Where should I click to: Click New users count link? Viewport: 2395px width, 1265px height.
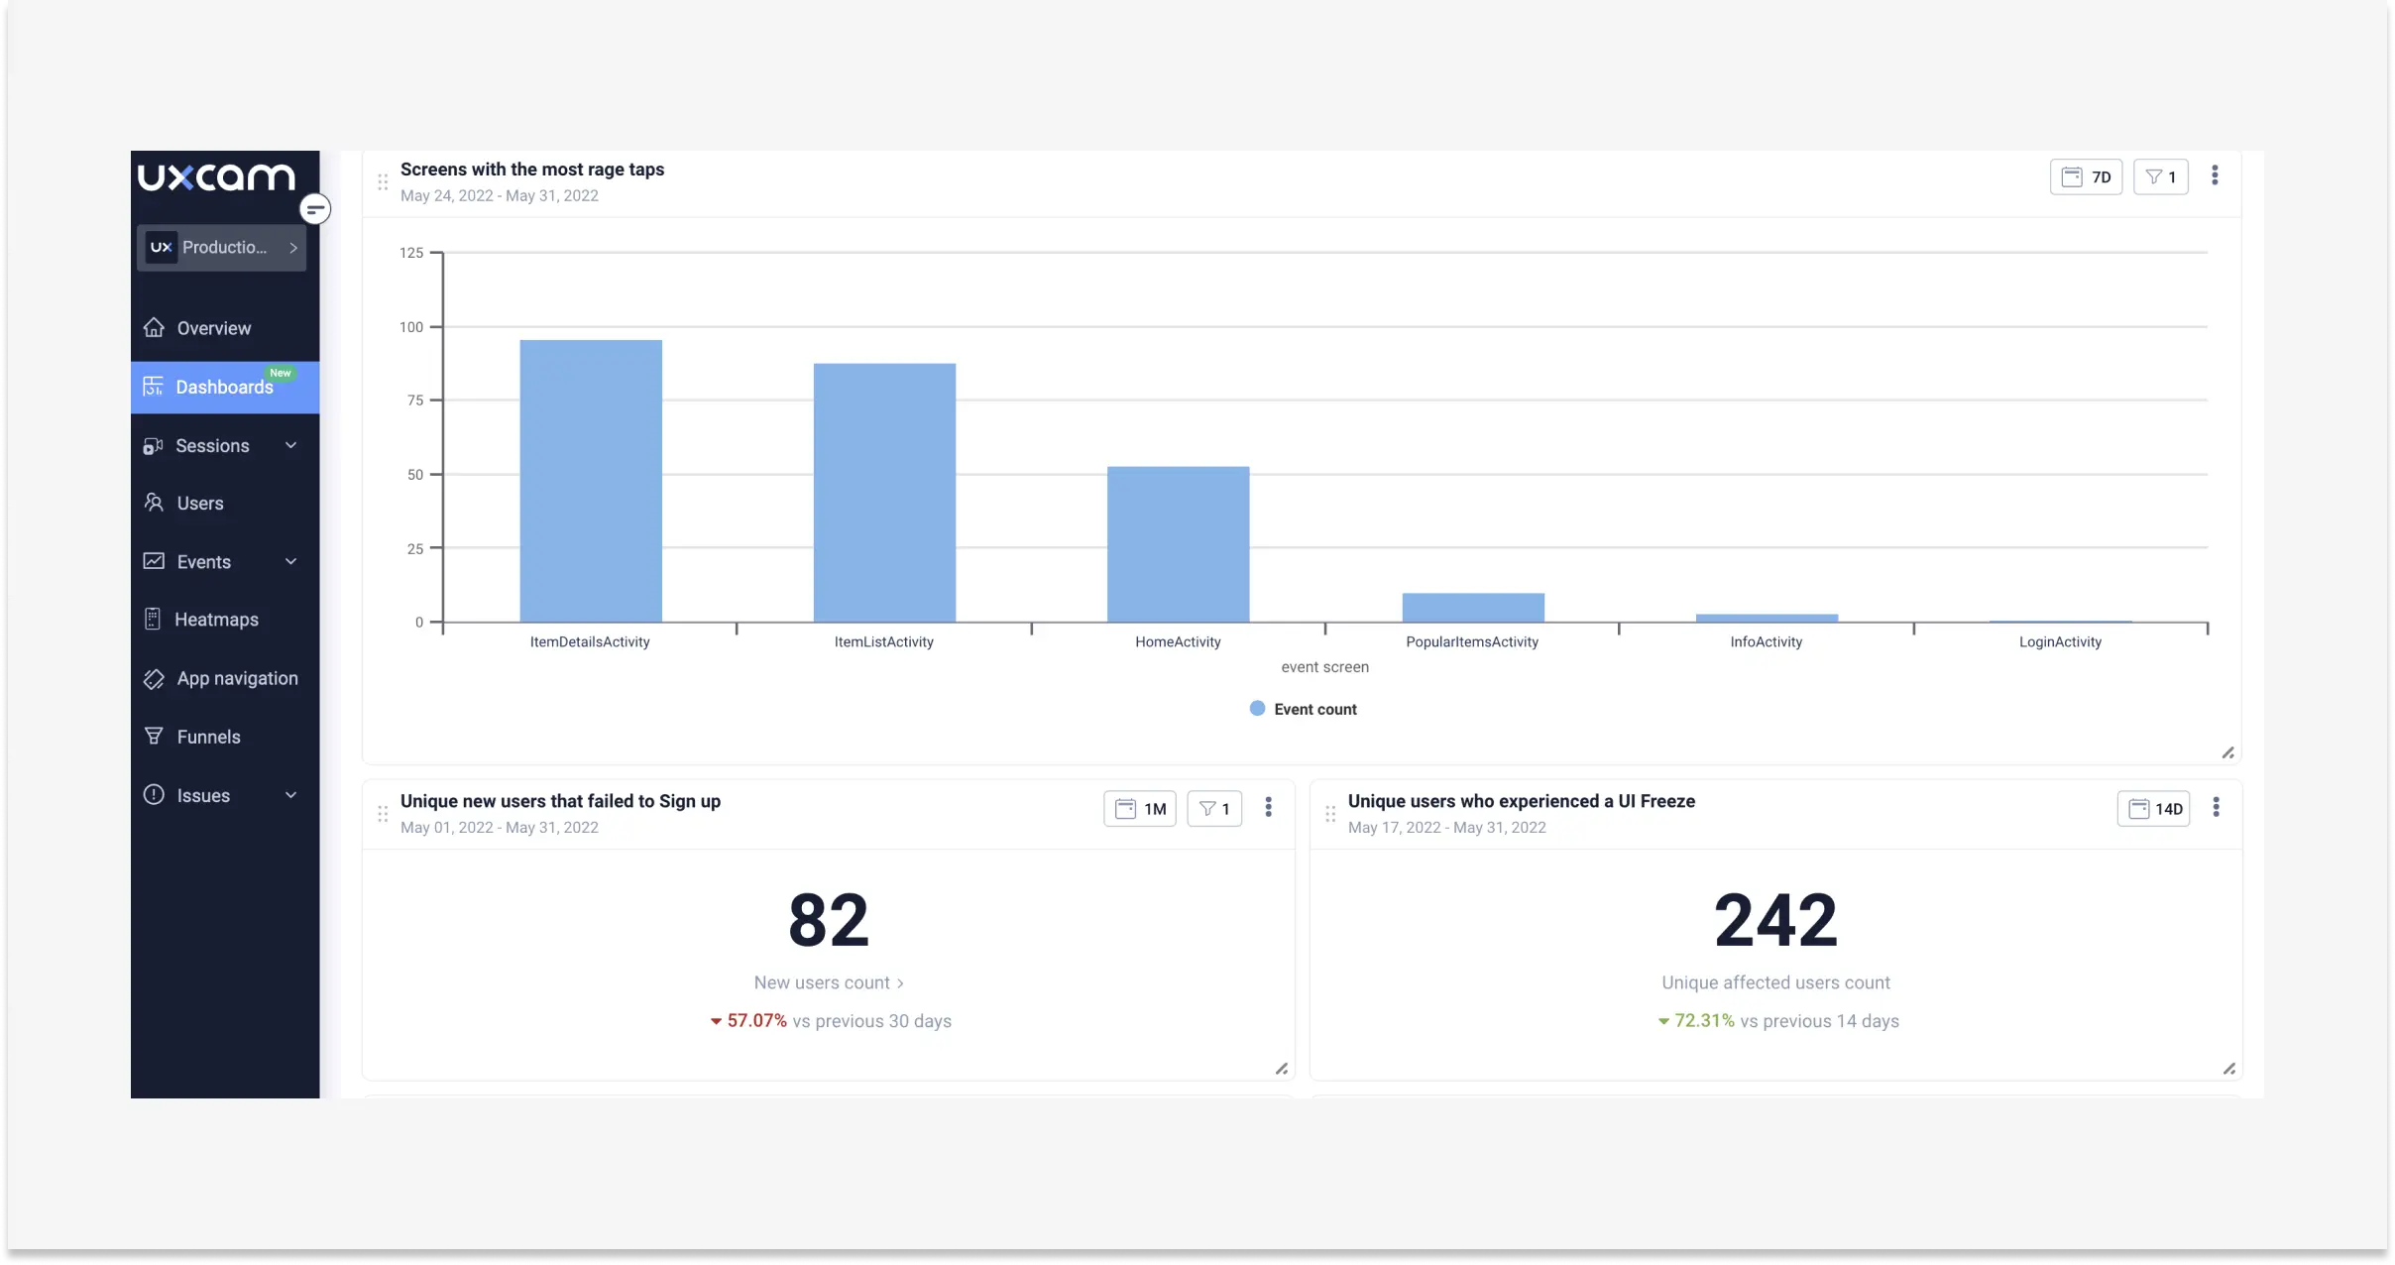pos(828,982)
